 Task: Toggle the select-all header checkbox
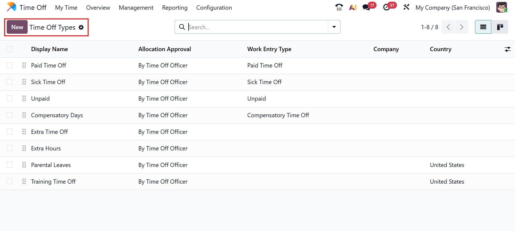[x=10, y=49]
